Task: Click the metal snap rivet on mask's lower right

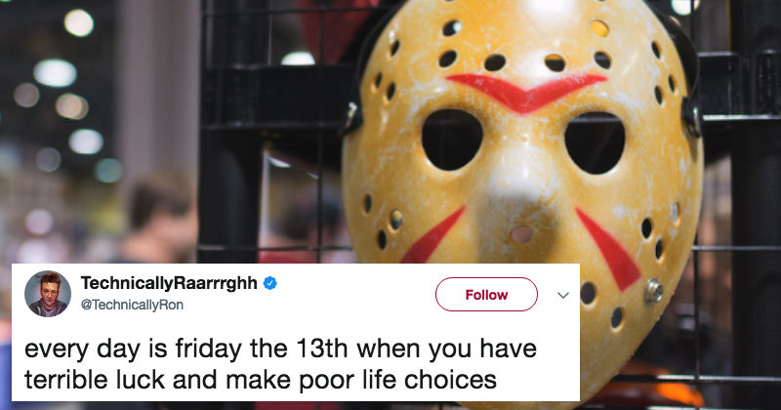Action: pos(653,292)
